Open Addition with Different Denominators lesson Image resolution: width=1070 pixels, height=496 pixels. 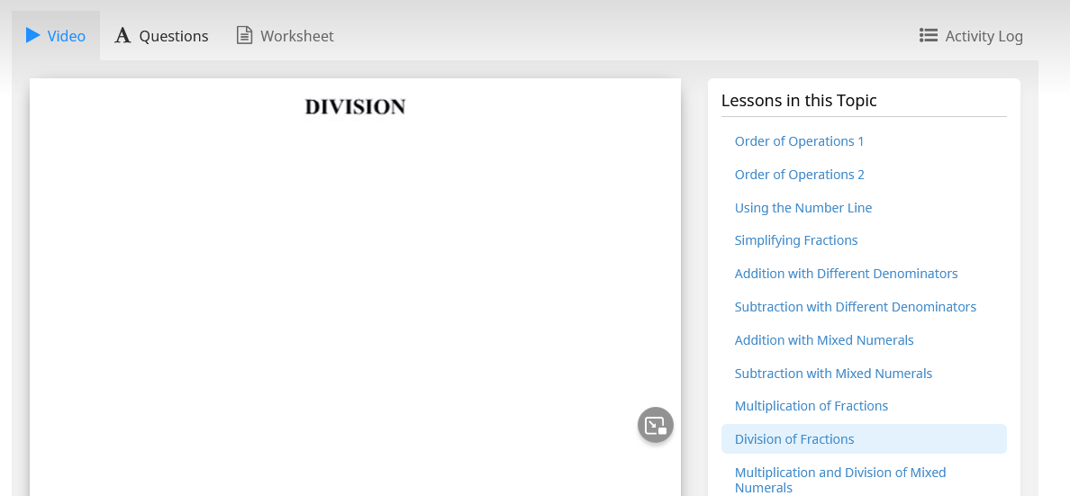point(846,274)
